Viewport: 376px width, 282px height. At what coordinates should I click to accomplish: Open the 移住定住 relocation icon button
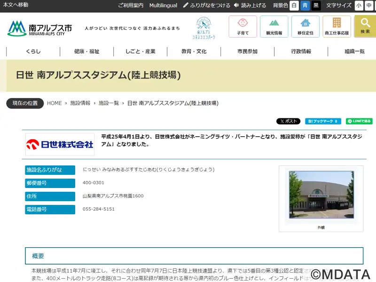click(305, 27)
